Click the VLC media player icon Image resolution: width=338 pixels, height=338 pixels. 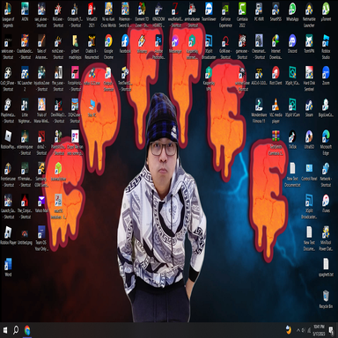[276, 111]
